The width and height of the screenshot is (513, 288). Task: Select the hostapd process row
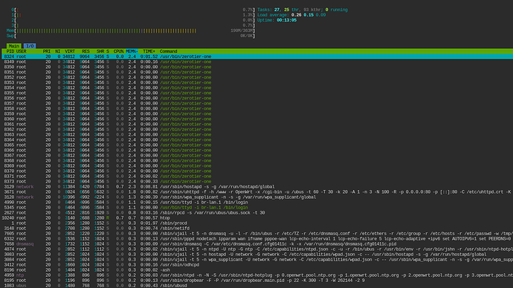[x=257, y=187]
